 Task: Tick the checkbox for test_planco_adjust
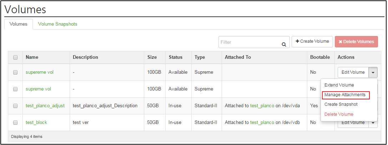tap(15, 106)
